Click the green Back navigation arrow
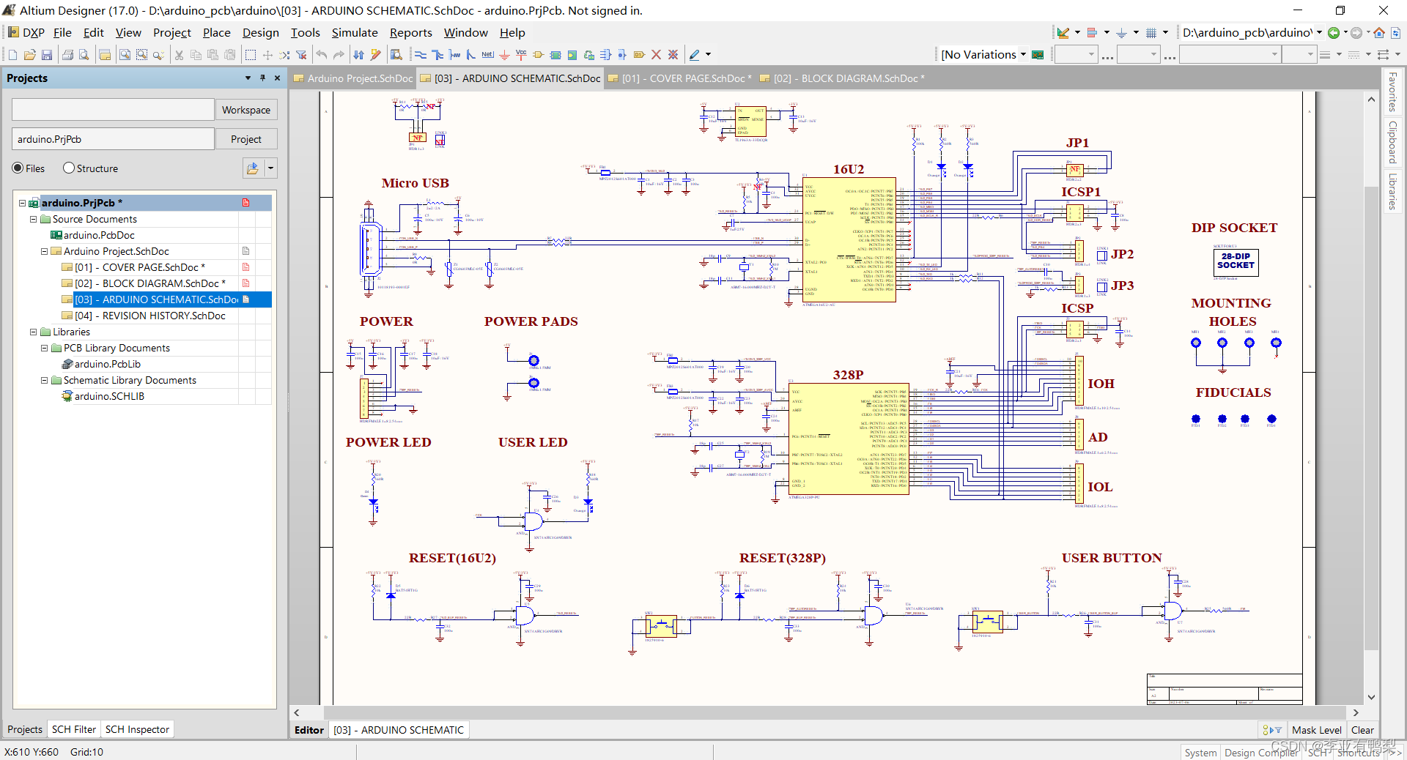This screenshot has width=1407, height=760. (x=1334, y=33)
